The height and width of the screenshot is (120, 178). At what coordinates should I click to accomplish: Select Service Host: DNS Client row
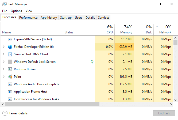(x=87, y=54)
